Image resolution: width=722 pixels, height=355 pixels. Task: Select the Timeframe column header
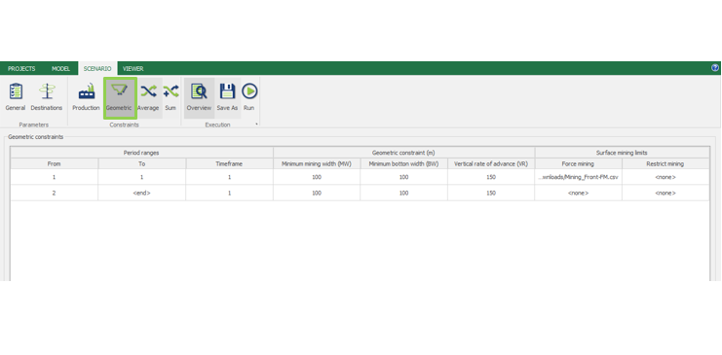point(229,163)
